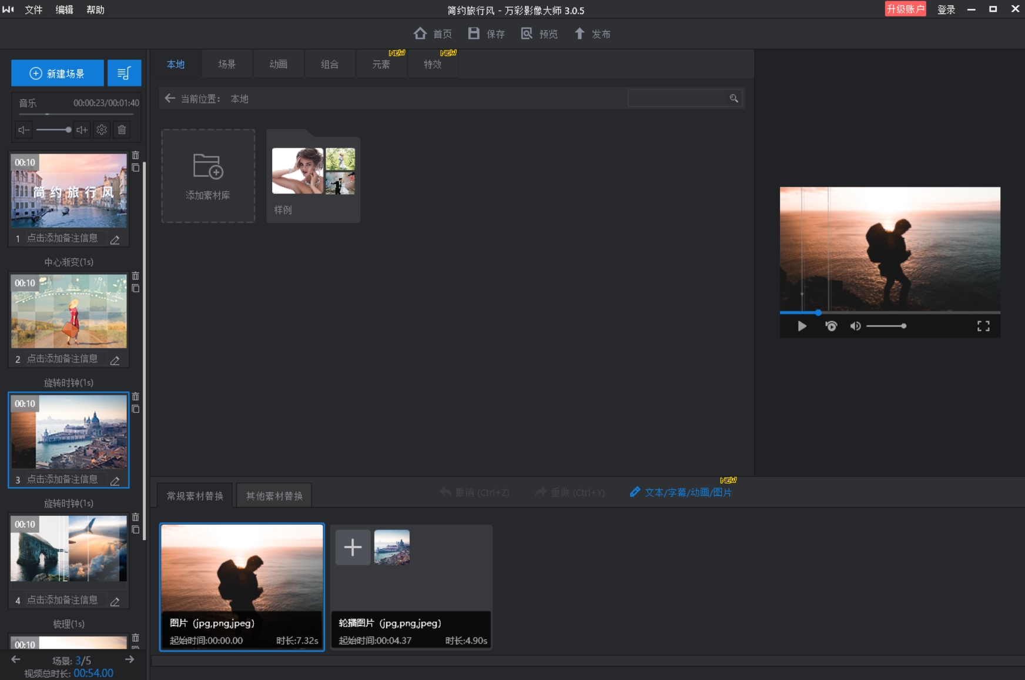Delete scene 3 with its trash icon
The image size is (1025, 680).
135,396
